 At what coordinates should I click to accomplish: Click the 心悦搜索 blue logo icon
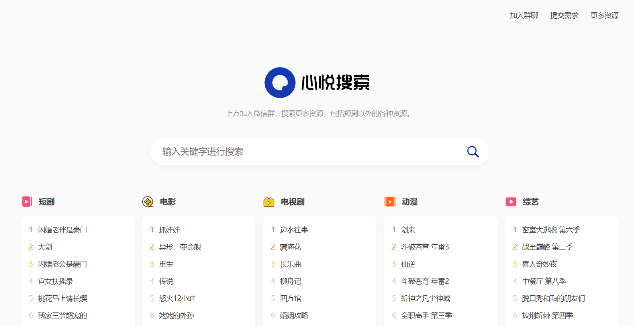click(x=280, y=82)
